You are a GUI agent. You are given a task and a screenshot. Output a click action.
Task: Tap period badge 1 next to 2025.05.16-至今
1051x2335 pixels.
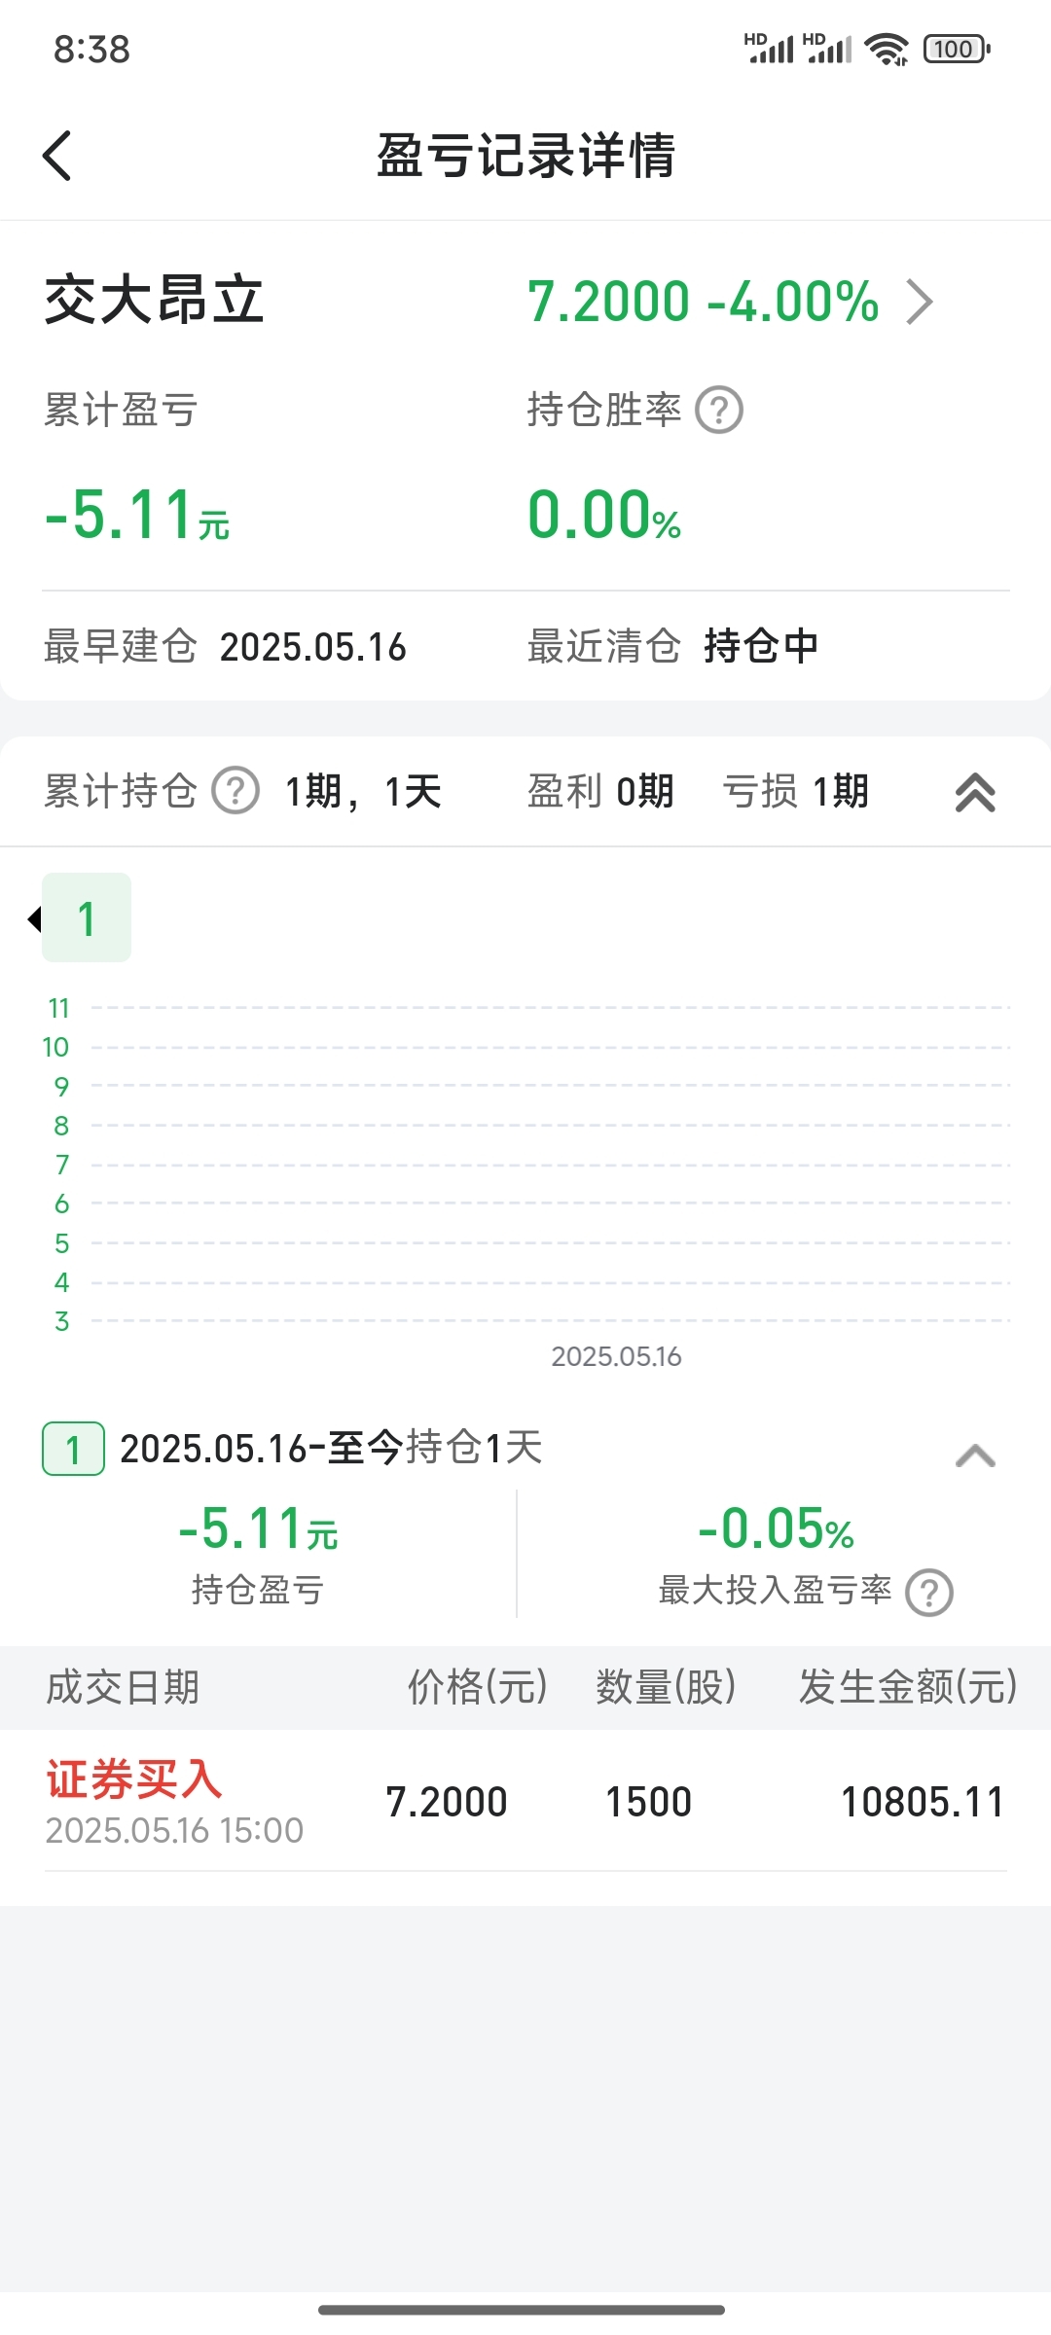[x=73, y=1449]
